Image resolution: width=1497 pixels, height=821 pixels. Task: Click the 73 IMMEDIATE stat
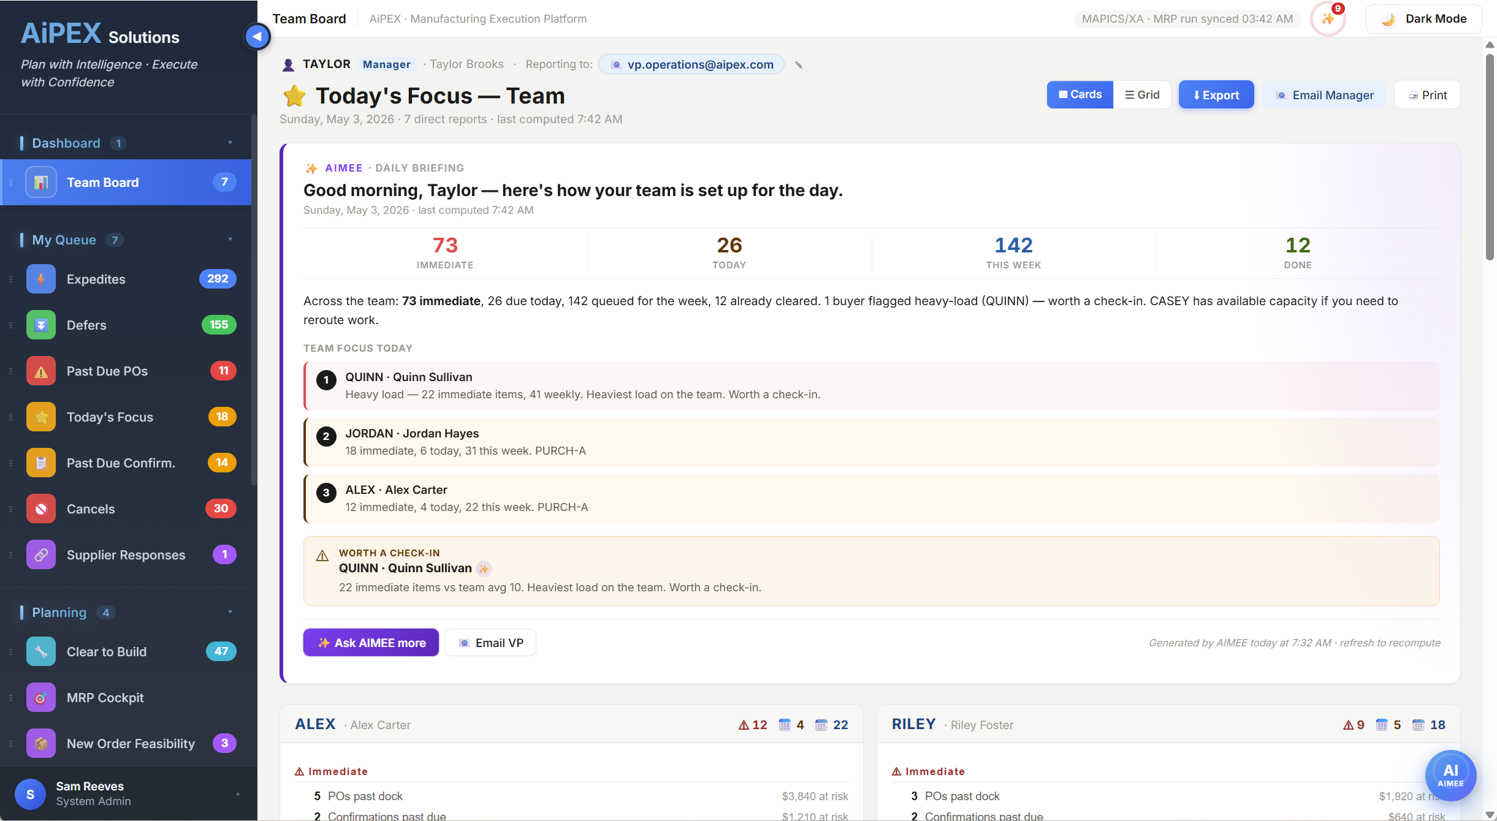pyautogui.click(x=445, y=252)
